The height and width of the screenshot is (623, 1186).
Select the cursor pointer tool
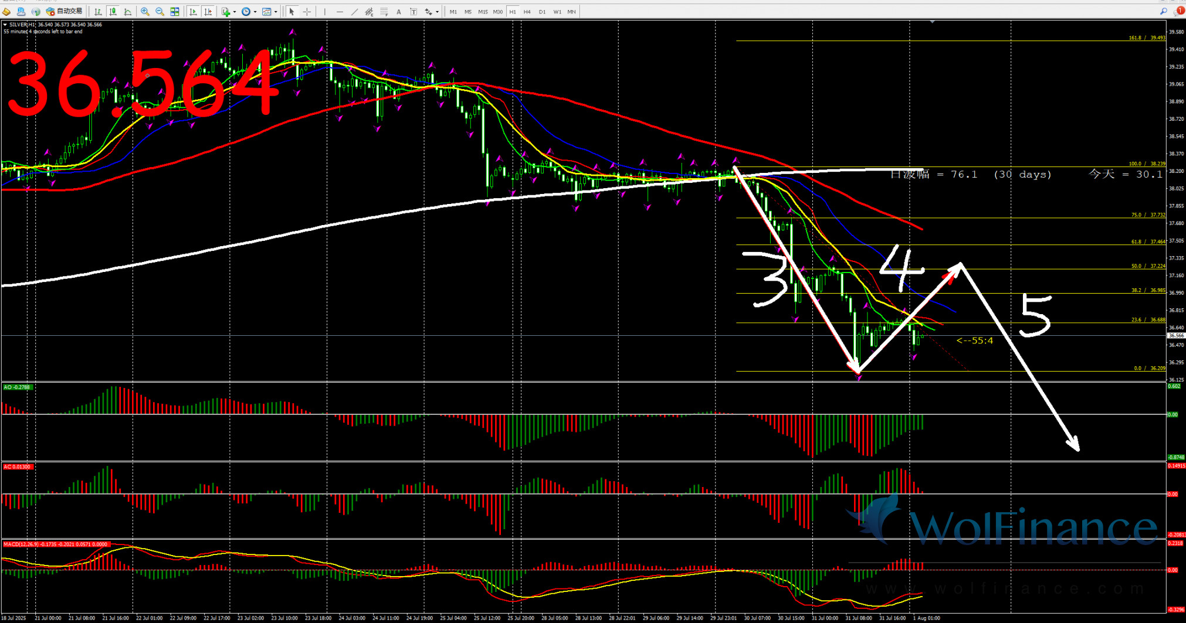[x=292, y=12]
